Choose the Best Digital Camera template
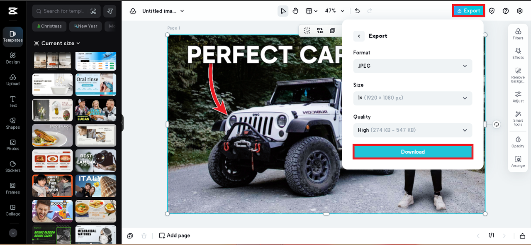This screenshot has height=245, width=531. tap(96, 161)
